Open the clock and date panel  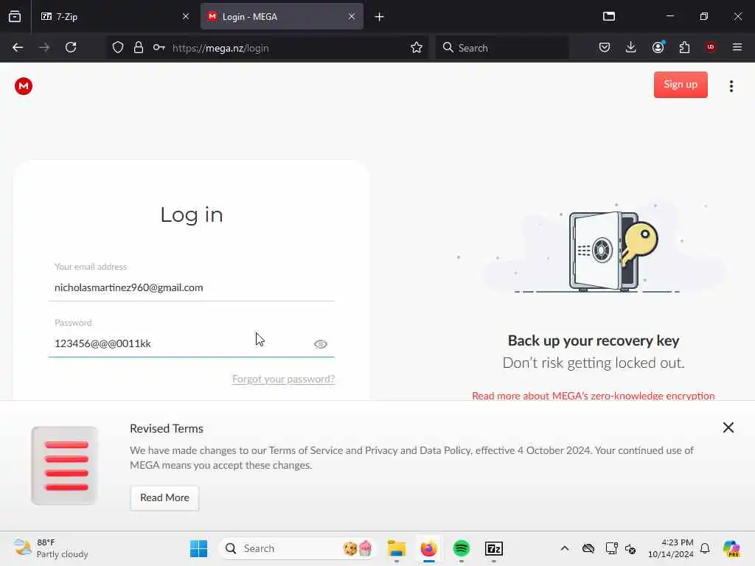tap(670, 548)
